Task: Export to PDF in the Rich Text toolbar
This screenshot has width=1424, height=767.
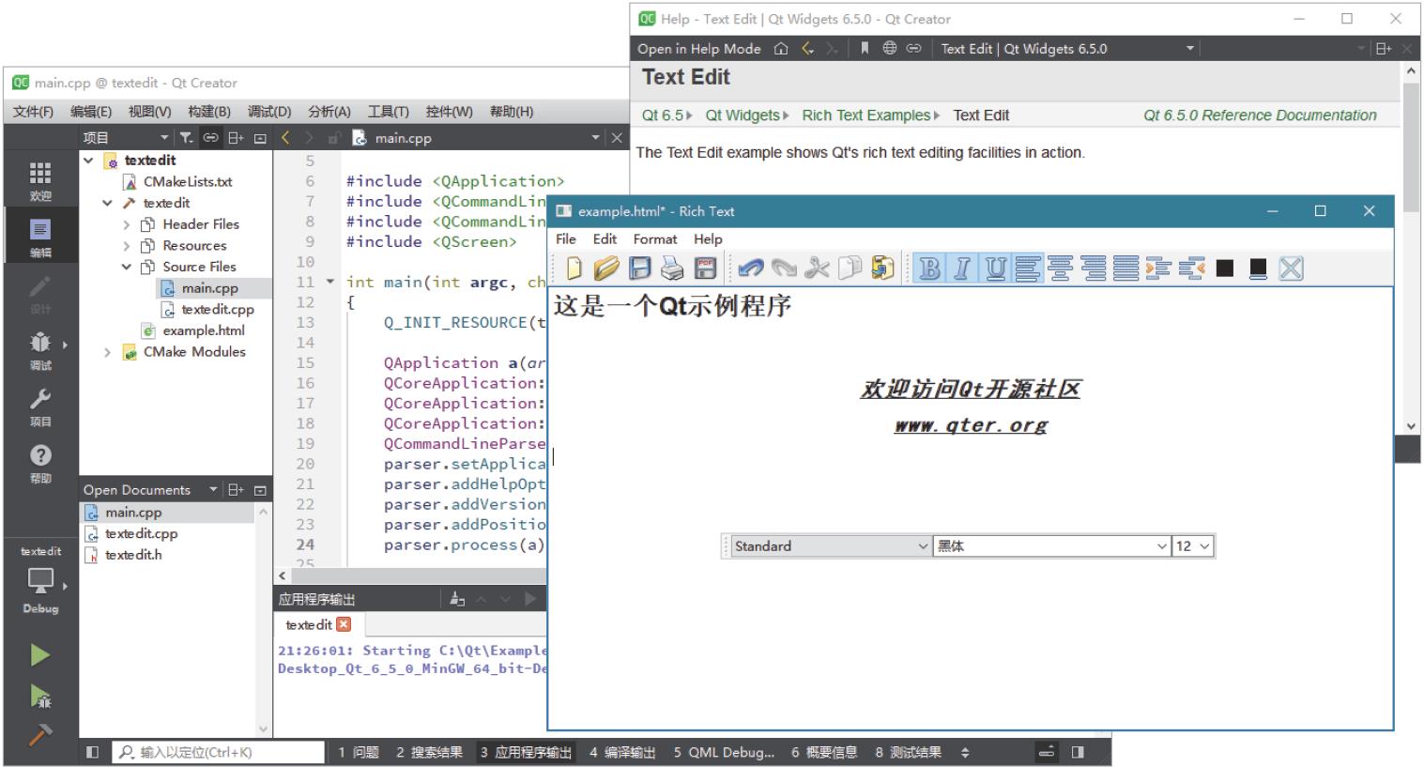Action: tap(705, 269)
